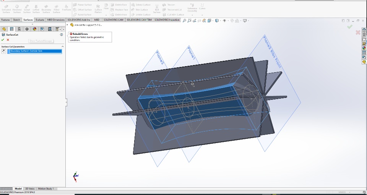Open the Reference Geometry dropdown arrow
This screenshot has height=195, width=367.
click(x=192, y=15)
